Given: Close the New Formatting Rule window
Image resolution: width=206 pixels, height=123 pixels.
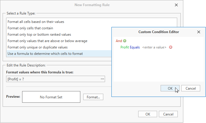Looking at the screenshot, I should pyautogui.click(x=176, y=5).
